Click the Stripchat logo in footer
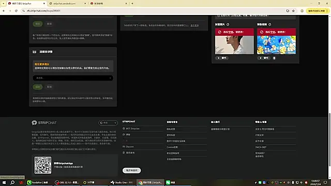 [44, 123]
